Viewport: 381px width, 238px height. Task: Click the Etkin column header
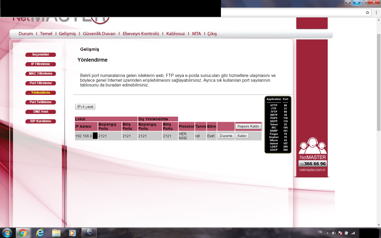click(212, 126)
